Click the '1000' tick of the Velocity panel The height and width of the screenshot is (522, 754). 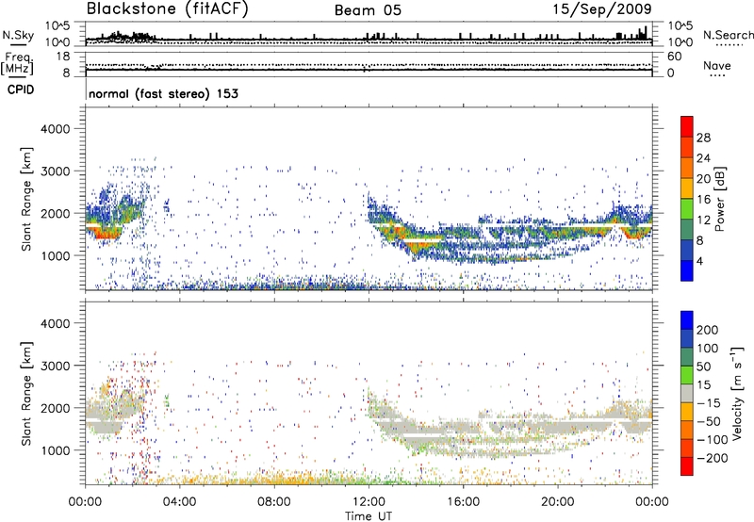click(56, 450)
